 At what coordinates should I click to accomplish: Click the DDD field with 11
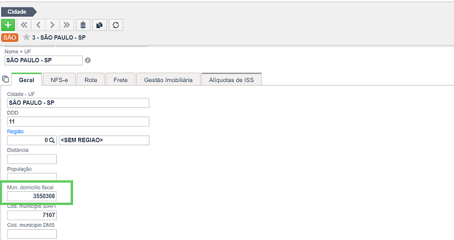click(x=78, y=122)
